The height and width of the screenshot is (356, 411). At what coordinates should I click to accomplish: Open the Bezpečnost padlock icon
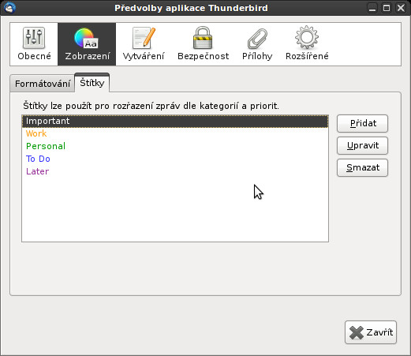pyautogui.click(x=203, y=38)
